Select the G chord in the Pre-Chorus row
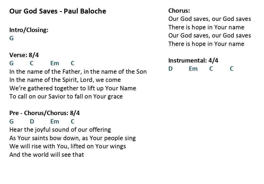Image resolution: width=264 pixels, height=184 pixels. point(11,121)
